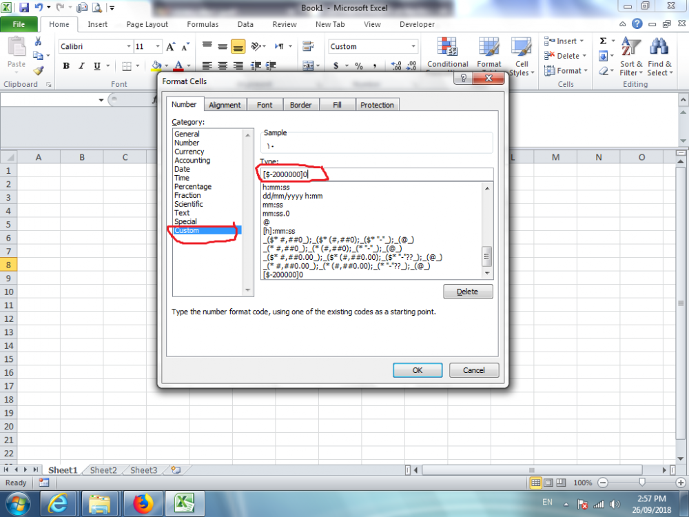Click the Save icon in quick access toolbar
689x517 pixels.
(x=24, y=8)
